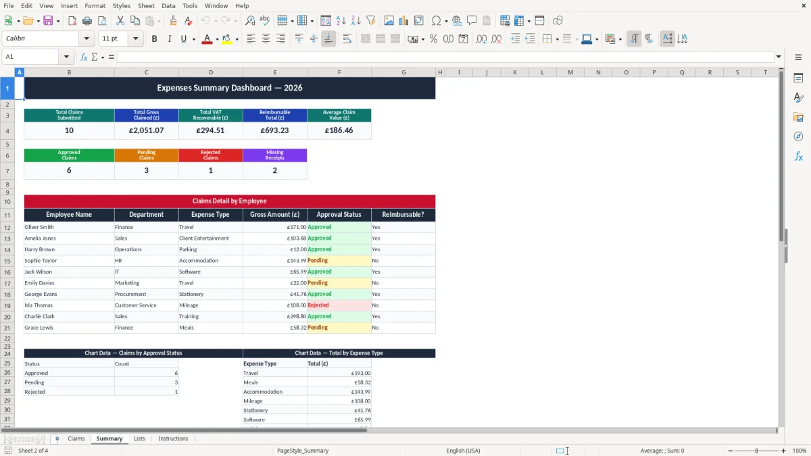Insert special character omega icon
The height and width of the screenshot is (456, 811).
tap(437, 21)
